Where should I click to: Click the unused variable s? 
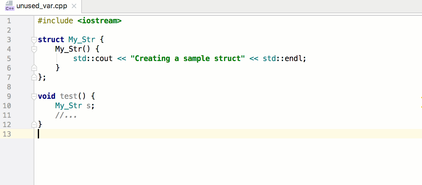pyautogui.click(x=88, y=106)
